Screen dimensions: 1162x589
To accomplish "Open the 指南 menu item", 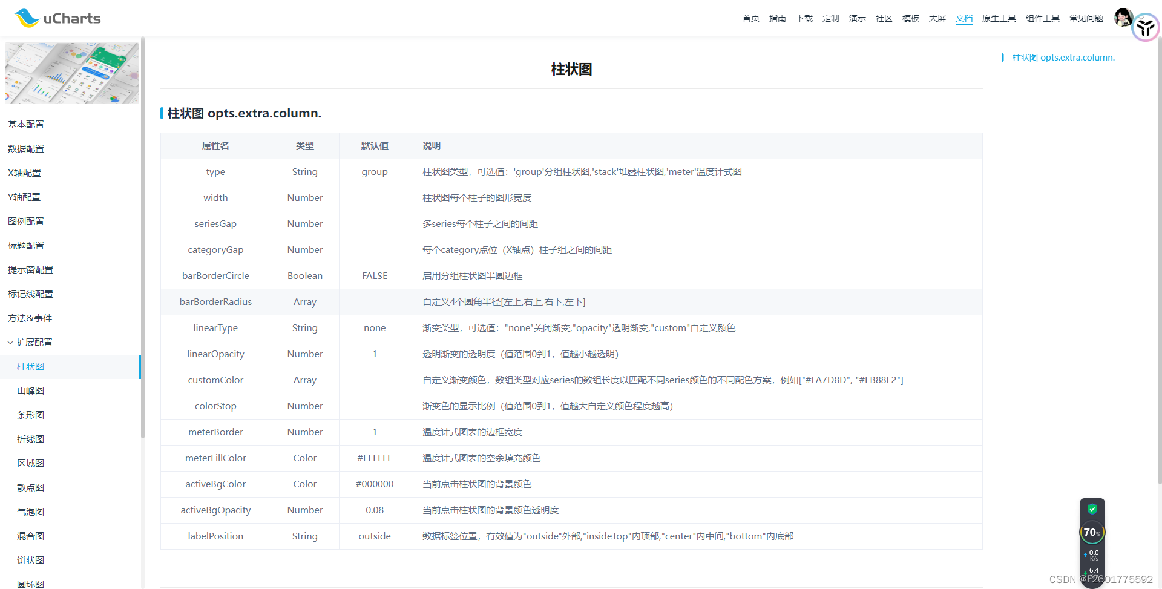I will coord(778,18).
